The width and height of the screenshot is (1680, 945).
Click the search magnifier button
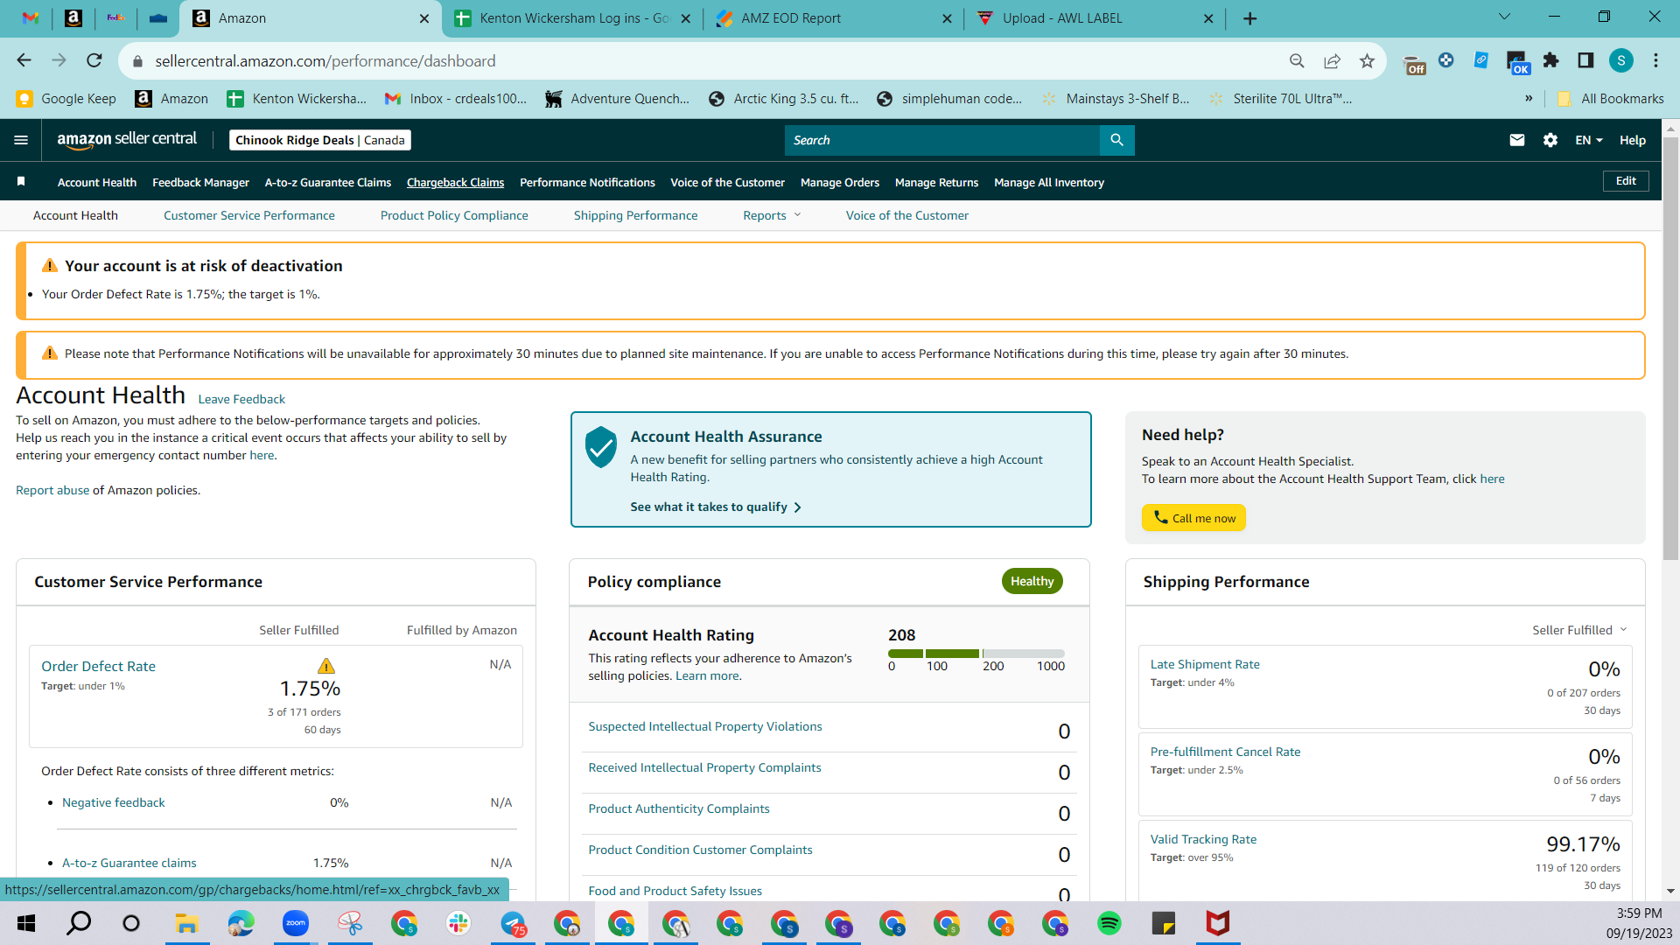tap(1116, 140)
